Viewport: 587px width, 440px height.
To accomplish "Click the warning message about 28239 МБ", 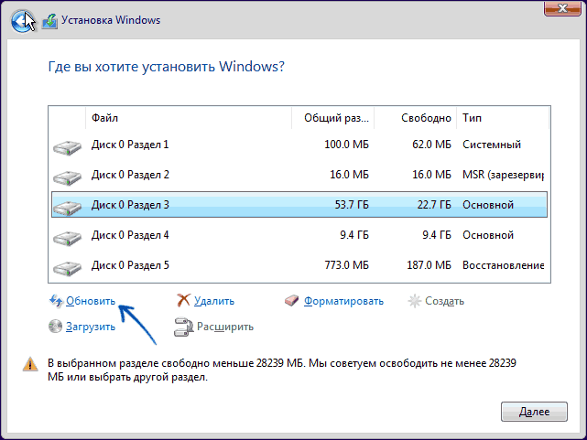I will tap(282, 370).
